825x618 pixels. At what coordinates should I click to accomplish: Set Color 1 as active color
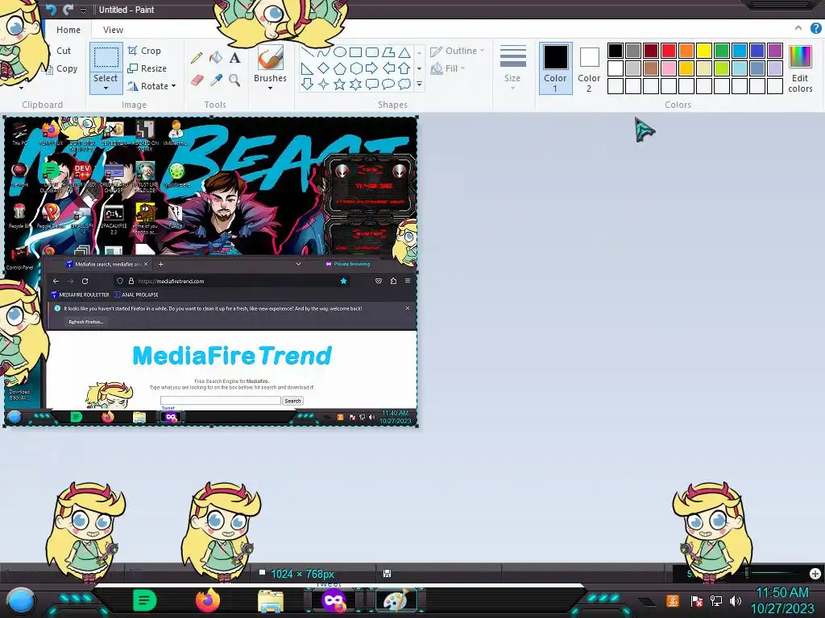click(555, 68)
